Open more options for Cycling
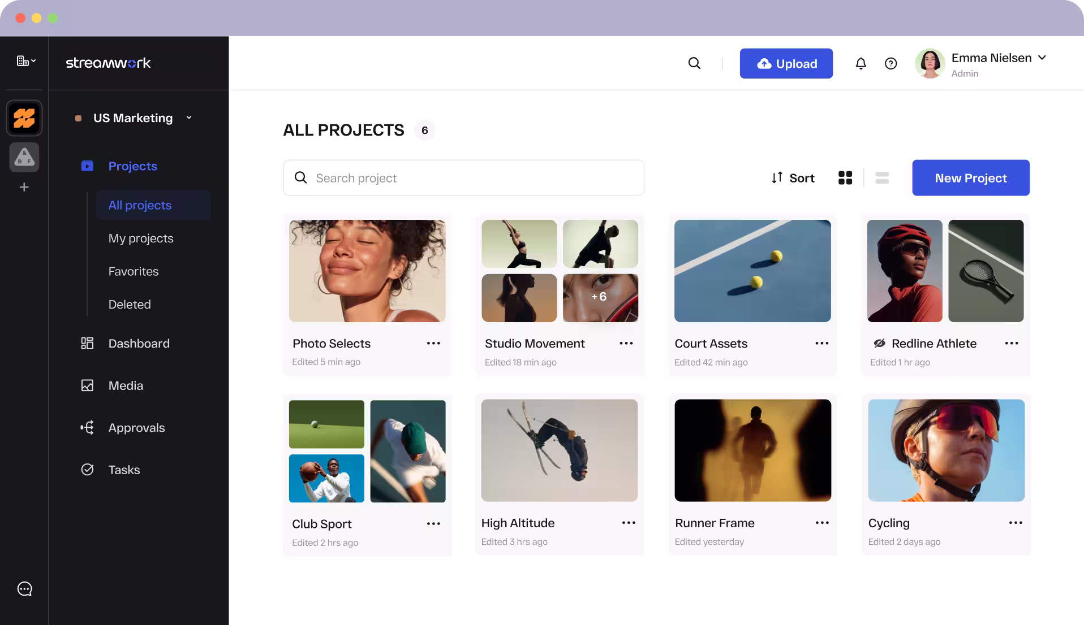This screenshot has width=1084, height=625. (1016, 523)
